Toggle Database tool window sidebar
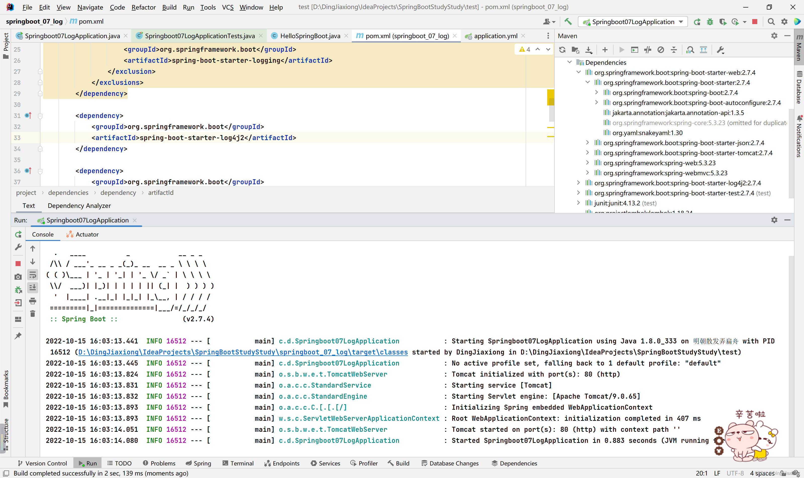The height and width of the screenshot is (478, 804). (x=799, y=87)
